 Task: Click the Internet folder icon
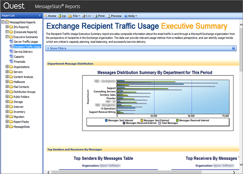point(11,107)
